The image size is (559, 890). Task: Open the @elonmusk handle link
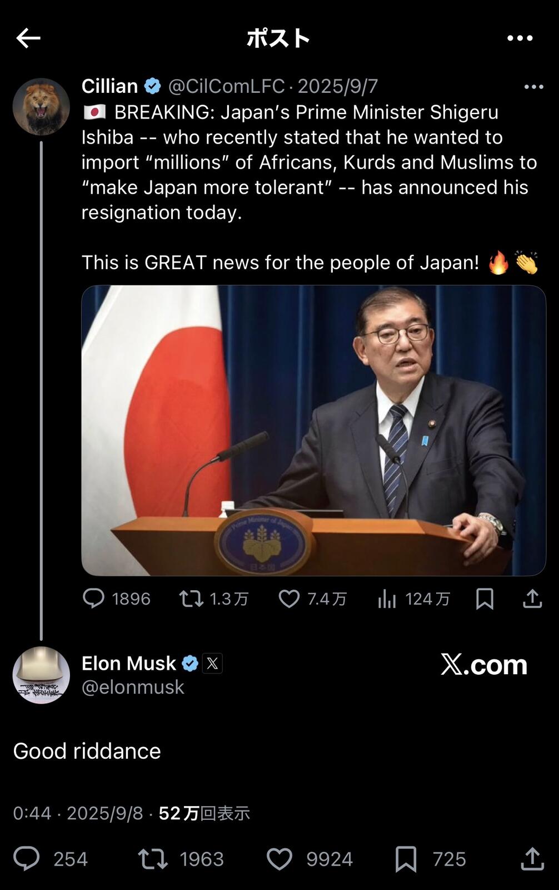click(x=133, y=688)
